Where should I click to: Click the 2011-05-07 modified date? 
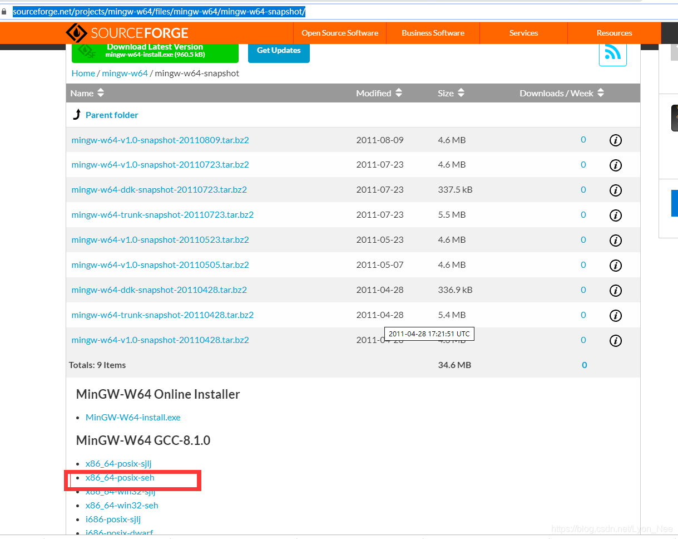pyautogui.click(x=380, y=265)
